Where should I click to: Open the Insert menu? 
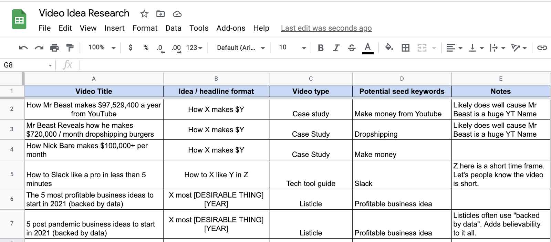pyautogui.click(x=114, y=28)
